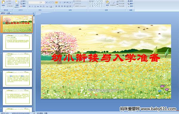Screen dimensions: 179x114
Task: Open the font name dropdown
Action: coord(34,2)
